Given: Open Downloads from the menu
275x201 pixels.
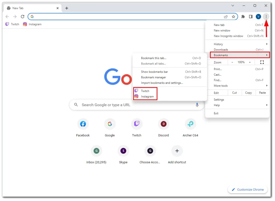Looking at the screenshot, I should pos(237,50).
